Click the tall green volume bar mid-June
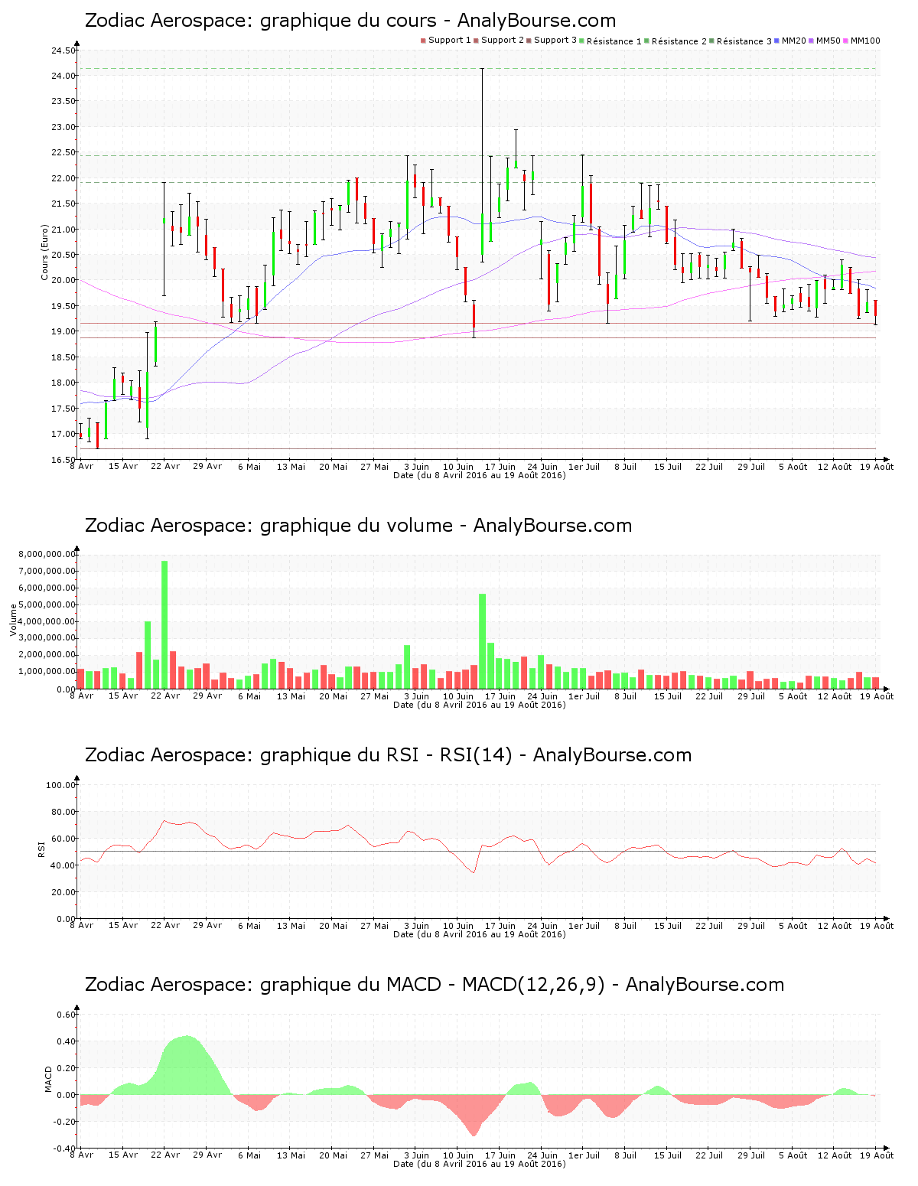918x1186 pixels. (x=482, y=641)
